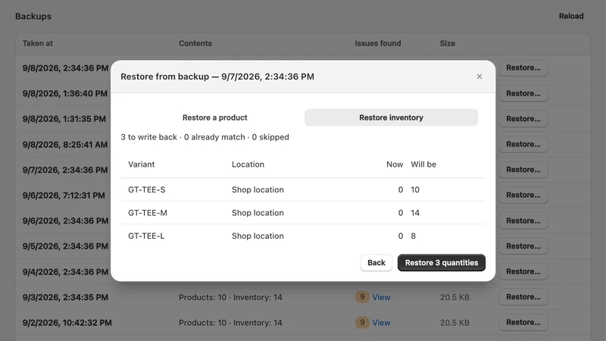
Task: Close the Restore from backup dialog
Action: pyautogui.click(x=479, y=77)
